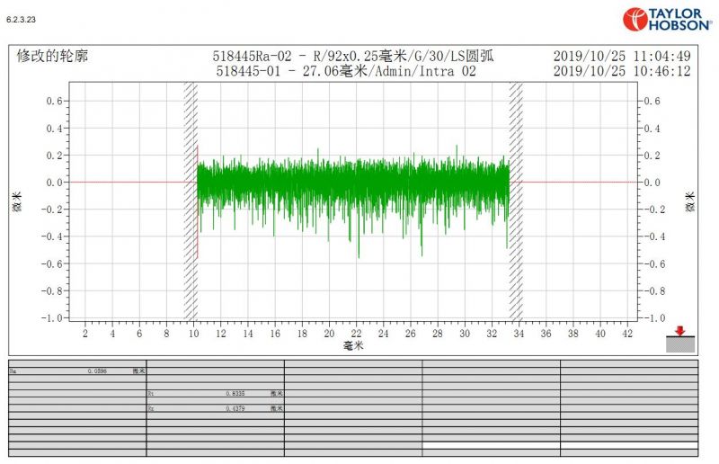Click the white cell in results table
Viewport: 719px width, 464px height.
[x=491, y=445]
